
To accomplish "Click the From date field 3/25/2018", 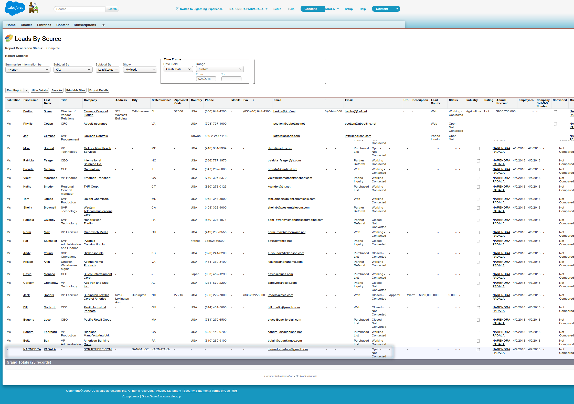I will coord(206,79).
